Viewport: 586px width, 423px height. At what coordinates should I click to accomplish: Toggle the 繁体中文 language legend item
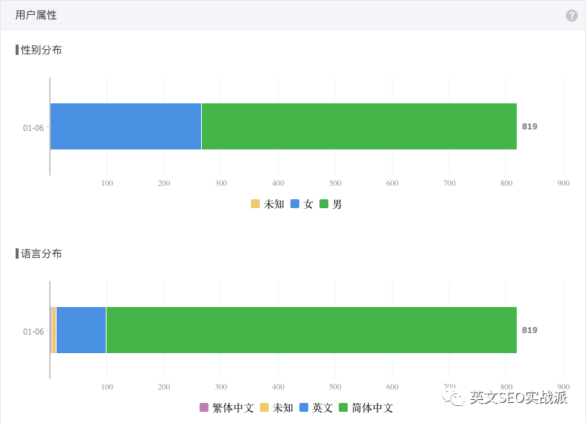(226, 407)
